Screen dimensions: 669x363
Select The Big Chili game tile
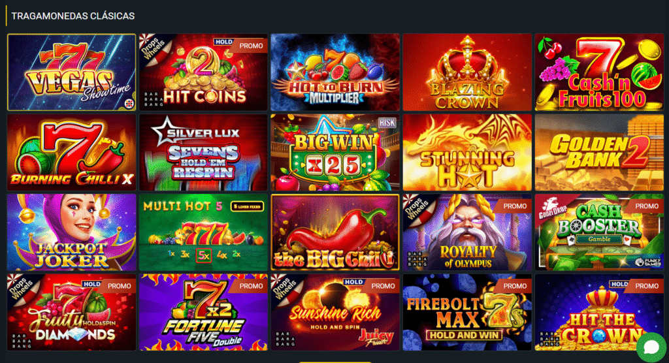click(335, 232)
